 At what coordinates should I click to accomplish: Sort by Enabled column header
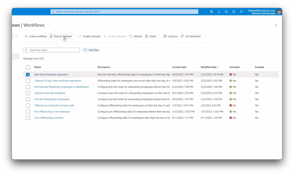[x=259, y=67]
